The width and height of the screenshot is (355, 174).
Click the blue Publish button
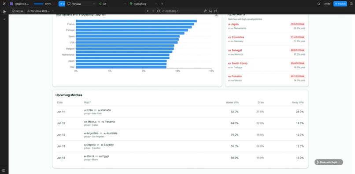click(x=340, y=4)
